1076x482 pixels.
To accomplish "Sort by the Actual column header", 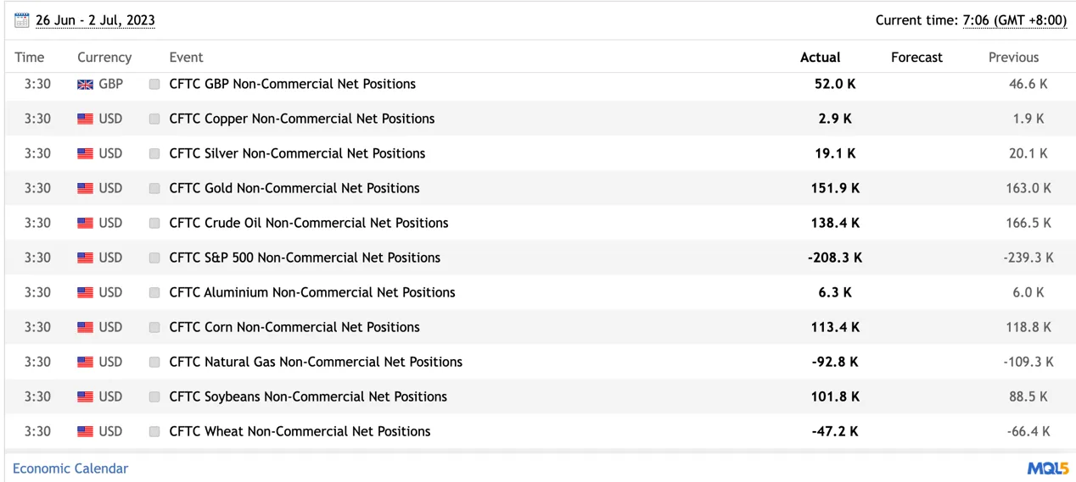I will pyautogui.click(x=820, y=58).
